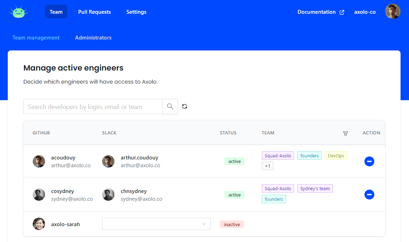Go to the Administrators sub-tab

click(93, 38)
